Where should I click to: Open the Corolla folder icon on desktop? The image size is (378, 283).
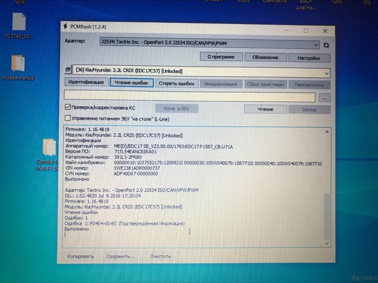[x=50, y=148]
